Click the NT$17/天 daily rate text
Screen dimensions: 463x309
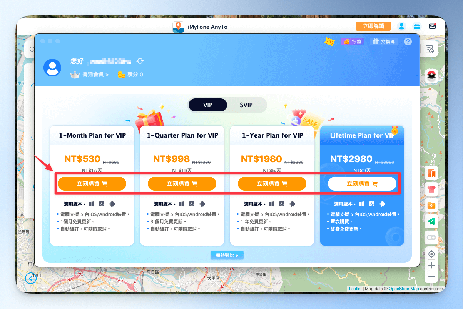pyautogui.click(x=92, y=170)
